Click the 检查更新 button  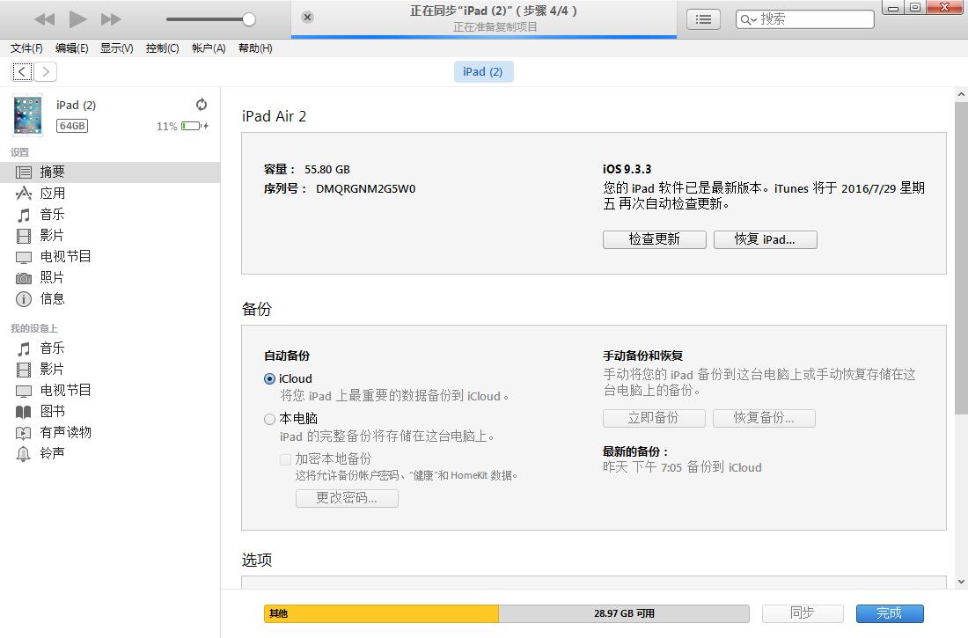pyautogui.click(x=655, y=239)
